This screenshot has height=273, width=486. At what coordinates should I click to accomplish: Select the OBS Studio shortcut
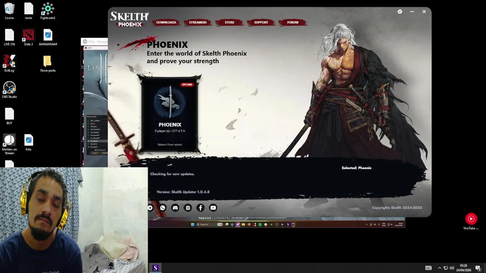point(9,90)
